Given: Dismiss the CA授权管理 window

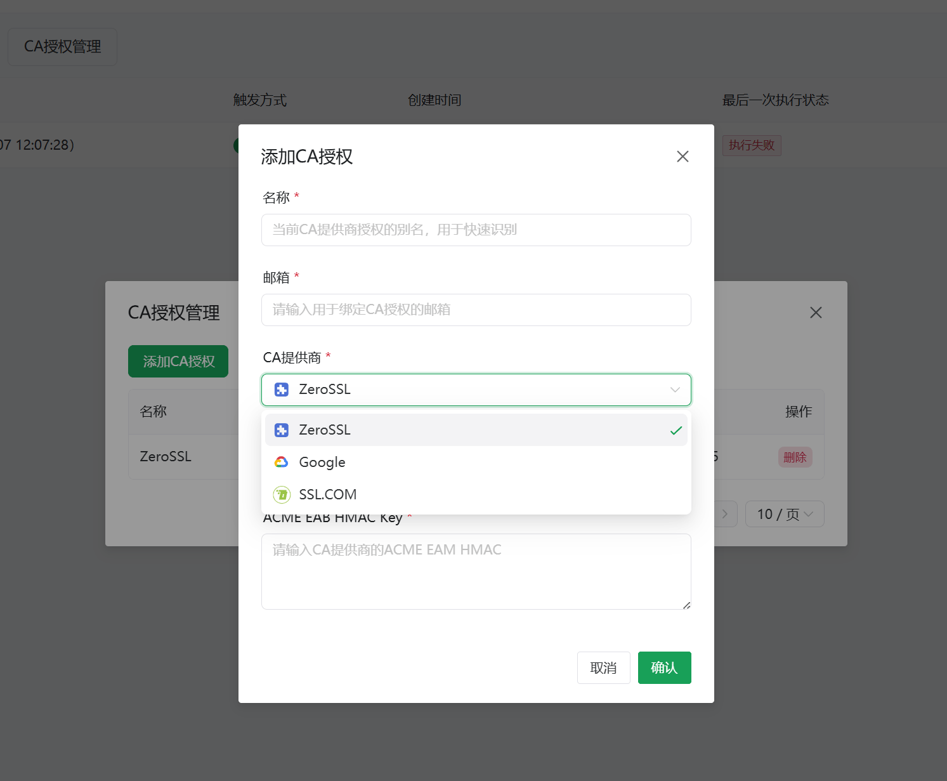Looking at the screenshot, I should (816, 312).
